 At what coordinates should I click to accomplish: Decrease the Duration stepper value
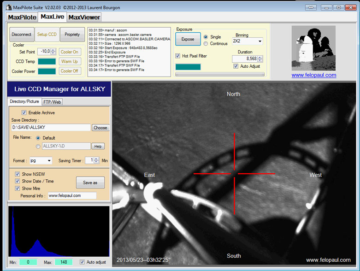click(x=260, y=60)
